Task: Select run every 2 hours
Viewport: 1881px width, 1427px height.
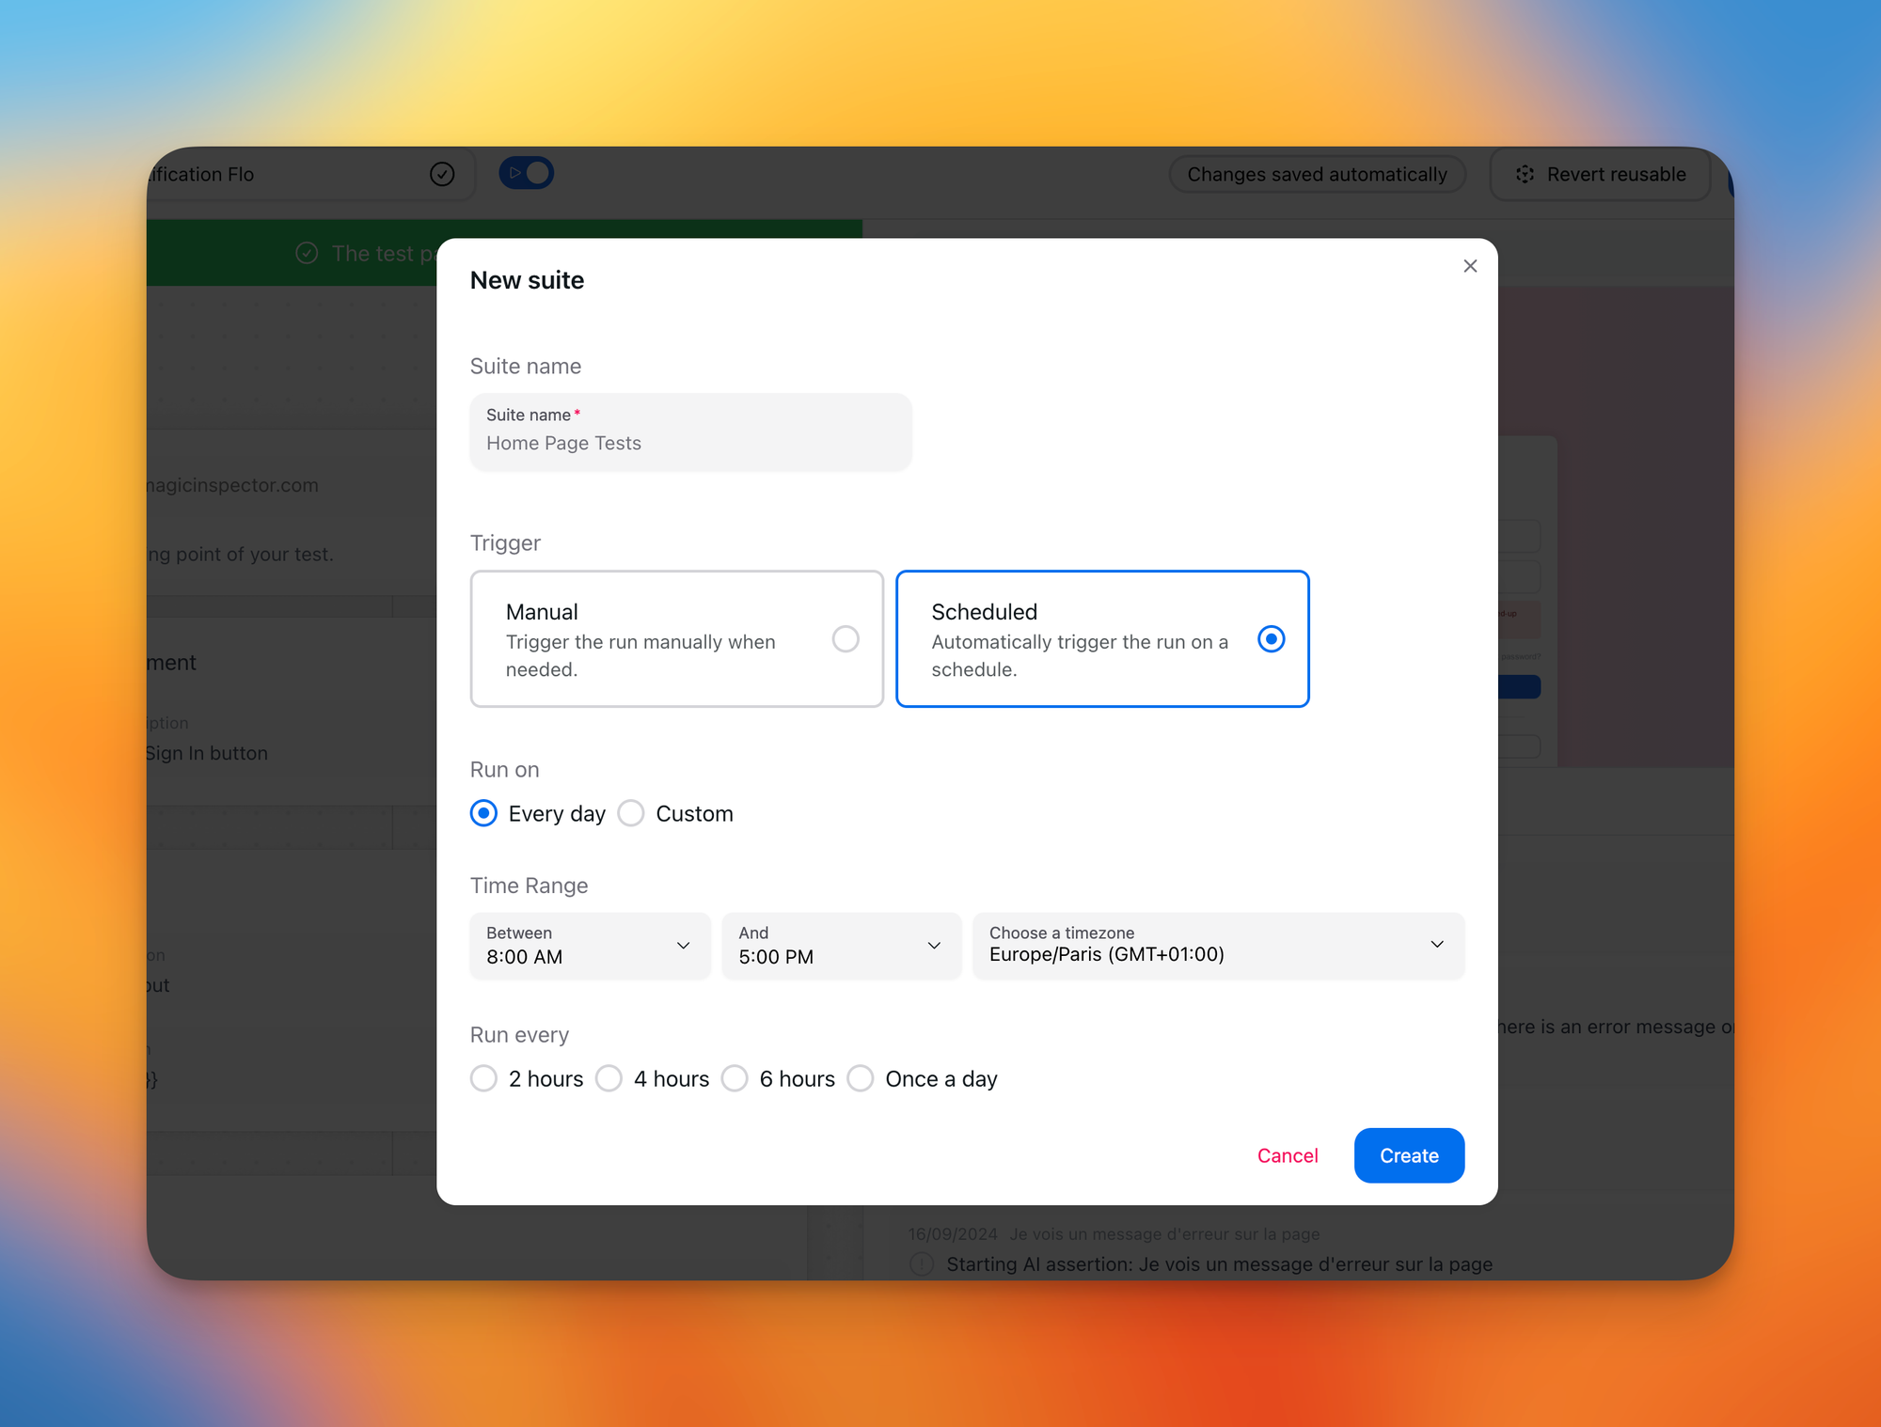Action: point(483,1078)
